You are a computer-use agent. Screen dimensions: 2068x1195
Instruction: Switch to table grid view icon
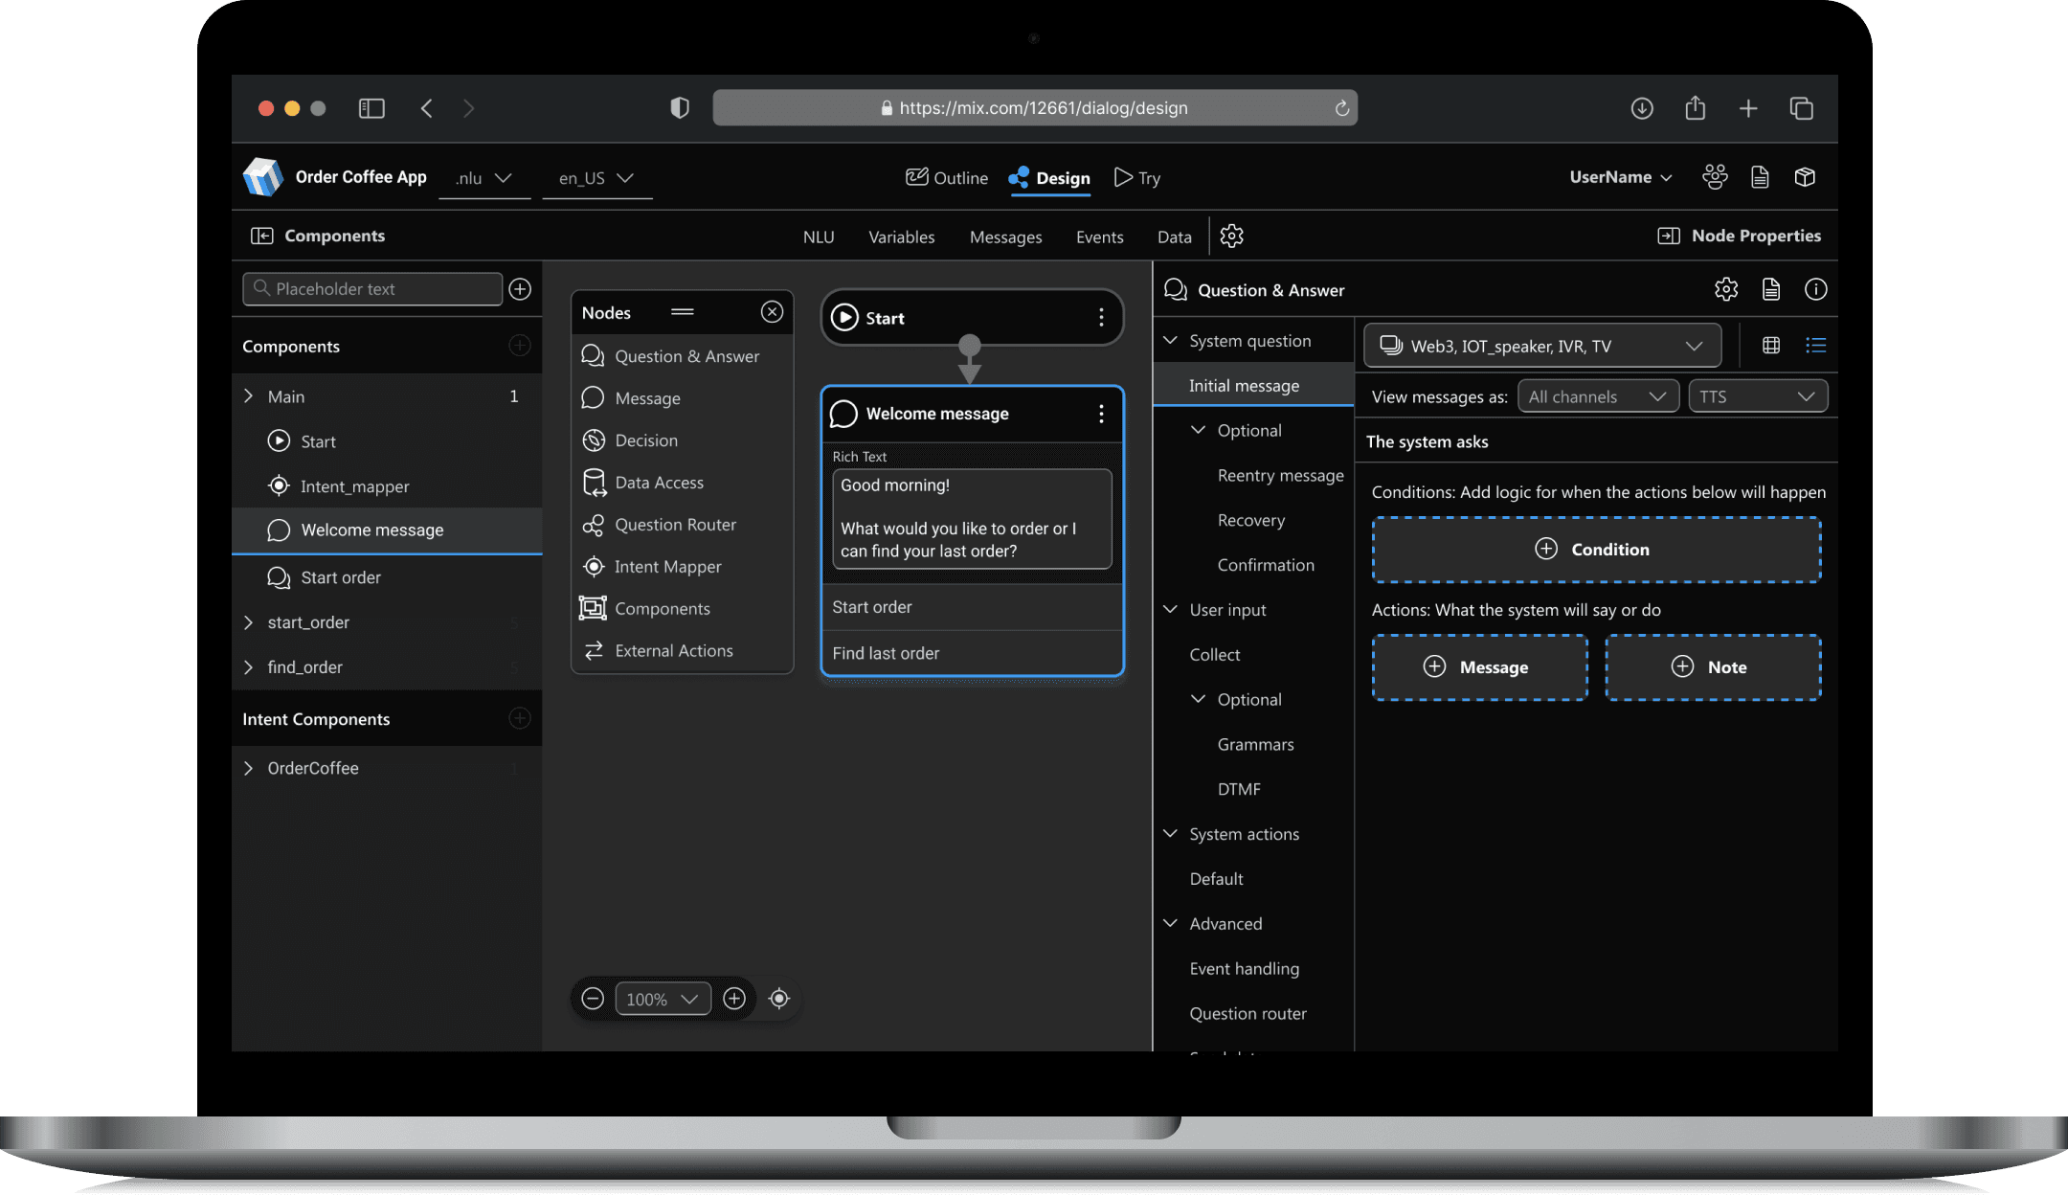pyautogui.click(x=1771, y=346)
